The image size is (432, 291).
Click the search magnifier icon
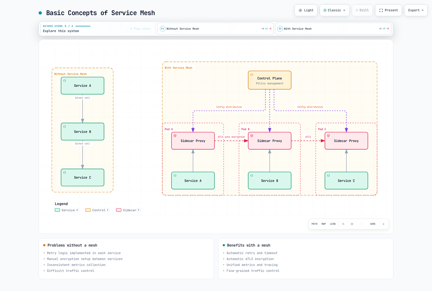343,224
